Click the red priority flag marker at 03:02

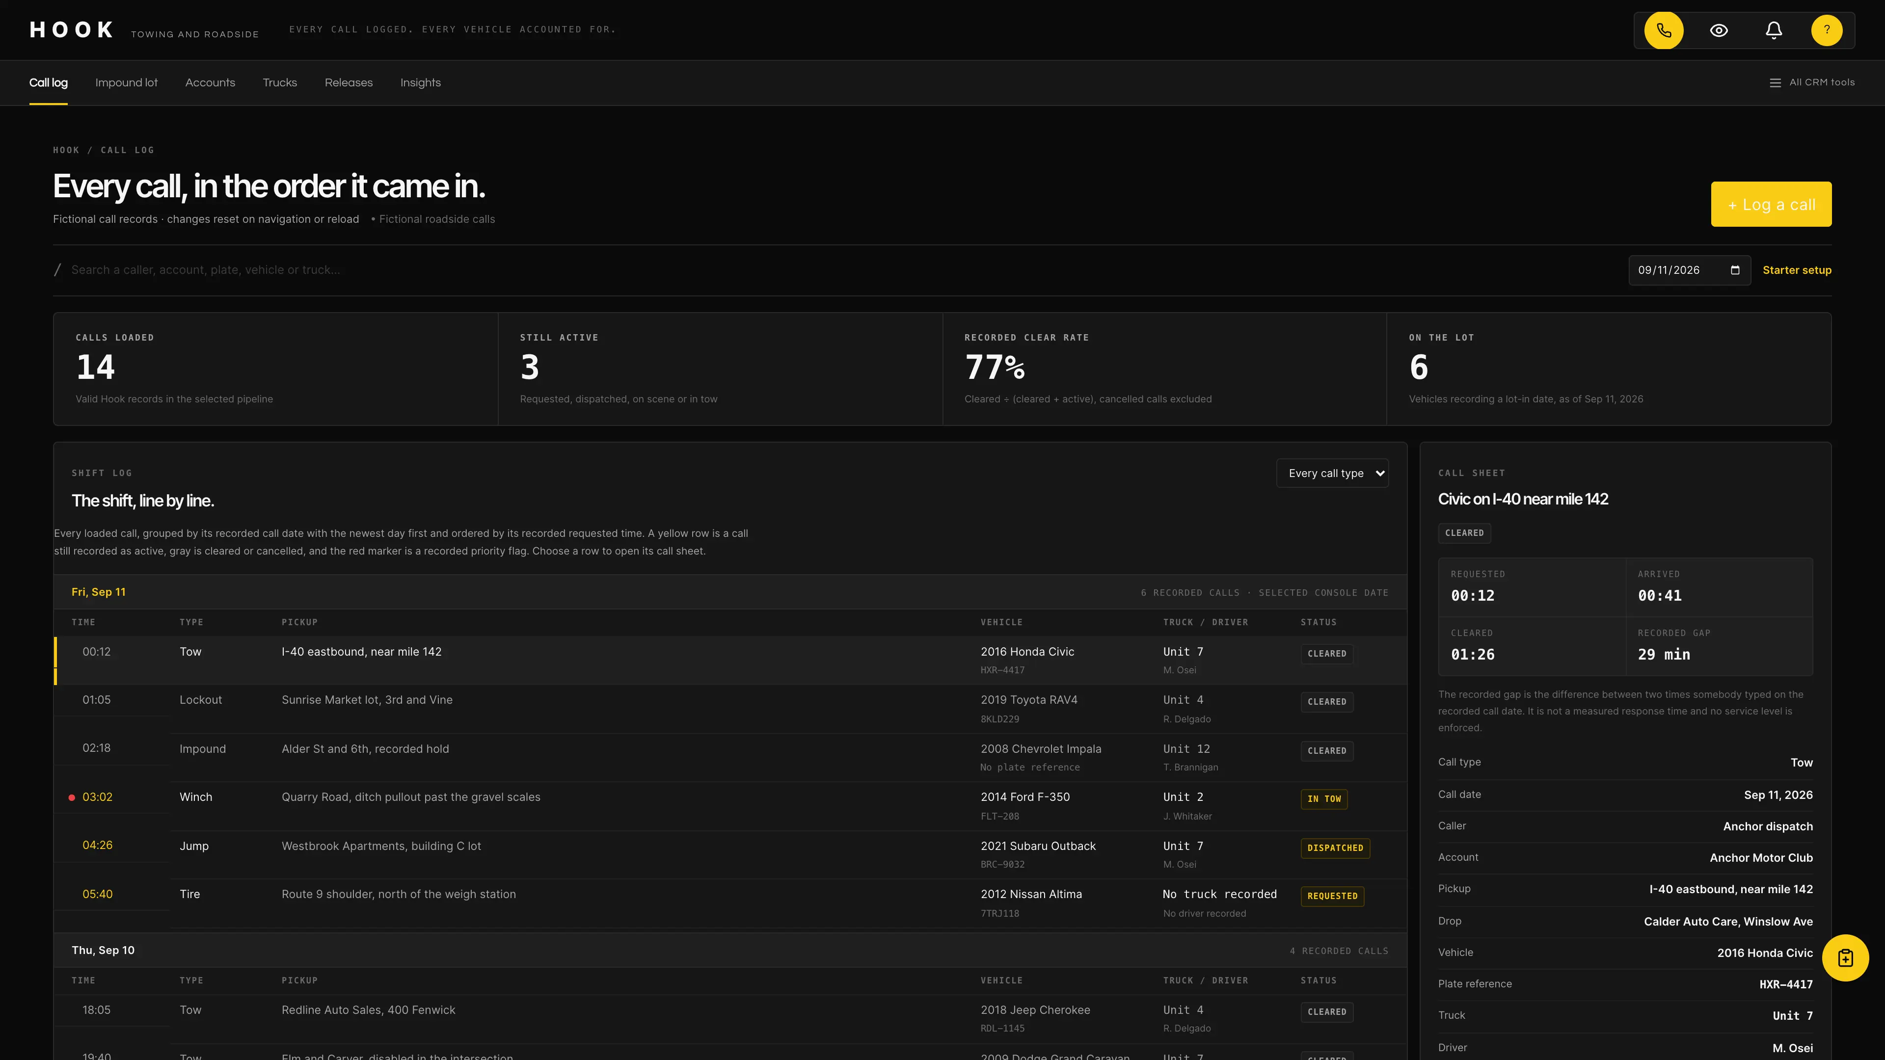click(x=72, y=797)
